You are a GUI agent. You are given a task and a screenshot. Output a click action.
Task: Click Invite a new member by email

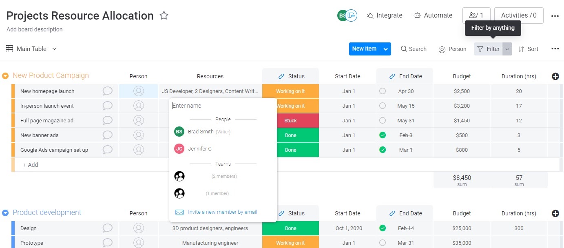pos(222,212)
